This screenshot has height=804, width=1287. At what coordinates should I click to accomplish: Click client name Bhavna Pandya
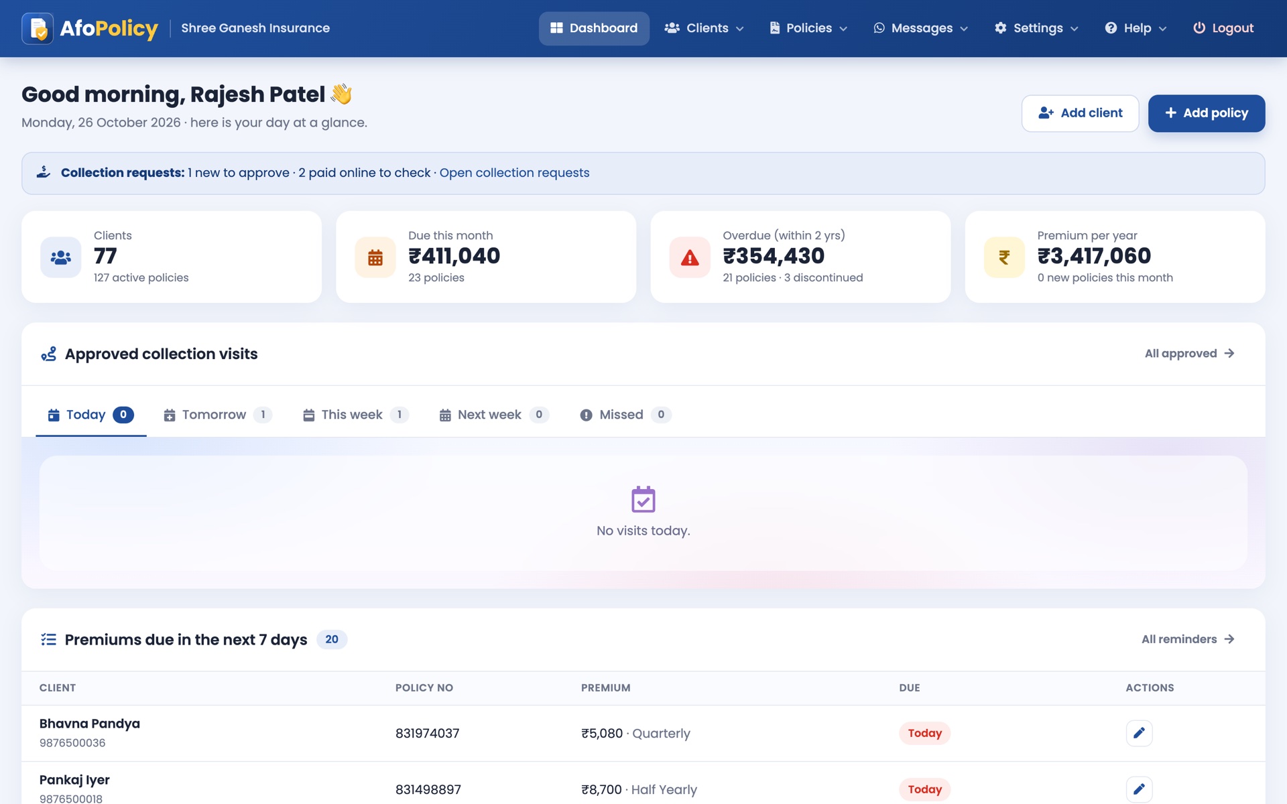pos(90,724)
